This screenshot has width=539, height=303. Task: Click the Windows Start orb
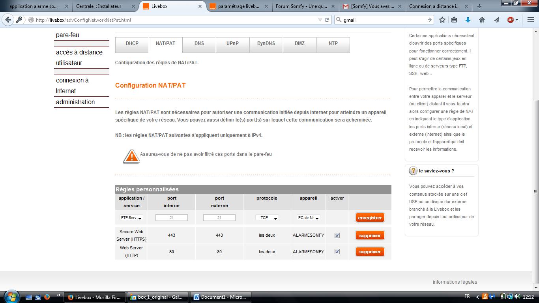click(x=11, y=297)
